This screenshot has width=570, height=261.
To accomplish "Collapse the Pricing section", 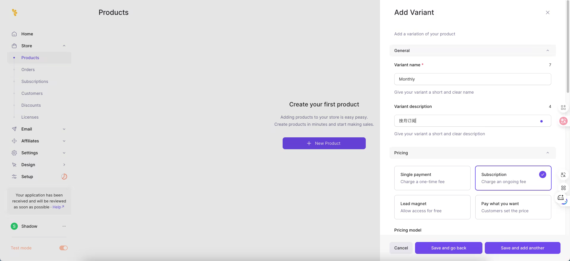I will click(x=473, y=153).
